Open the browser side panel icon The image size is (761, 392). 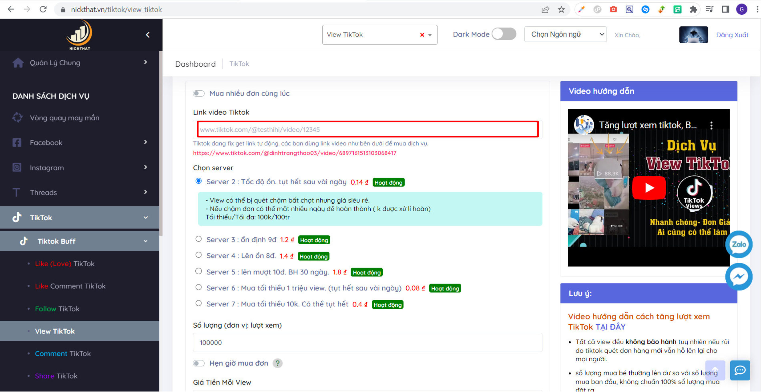coord(725,9)
